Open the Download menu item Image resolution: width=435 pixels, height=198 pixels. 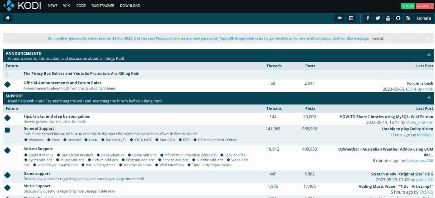click(130, 5)
